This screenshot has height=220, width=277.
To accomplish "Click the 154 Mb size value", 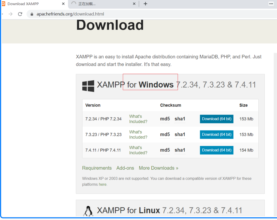I will (246, 150).
